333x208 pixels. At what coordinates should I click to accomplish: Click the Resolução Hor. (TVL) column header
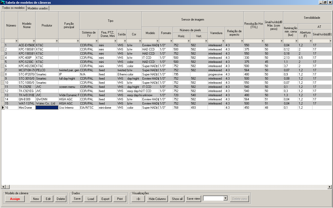(254, 25)
